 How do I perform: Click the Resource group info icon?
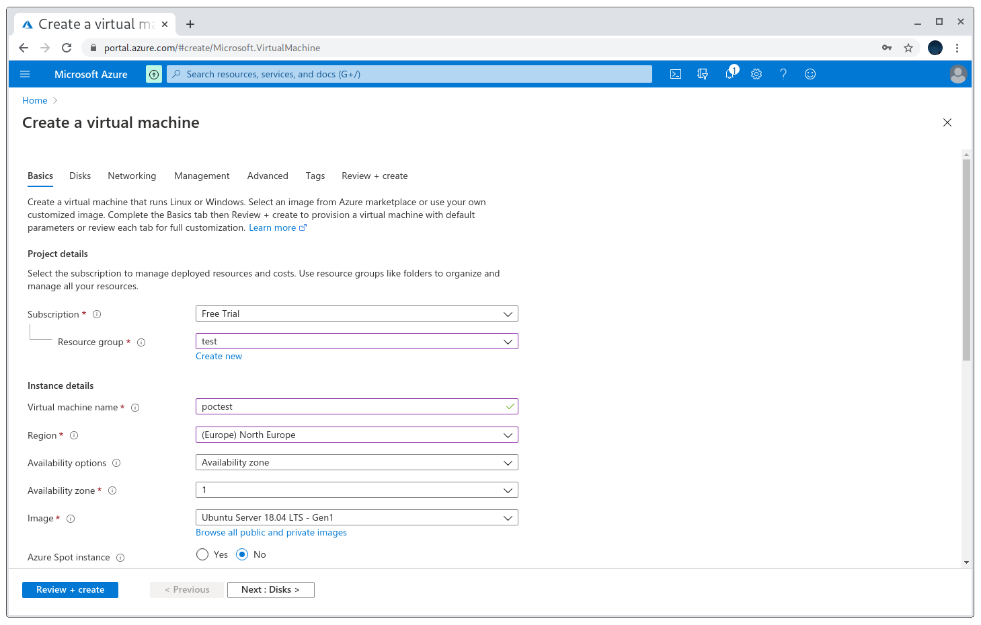(x=141, y=342)
